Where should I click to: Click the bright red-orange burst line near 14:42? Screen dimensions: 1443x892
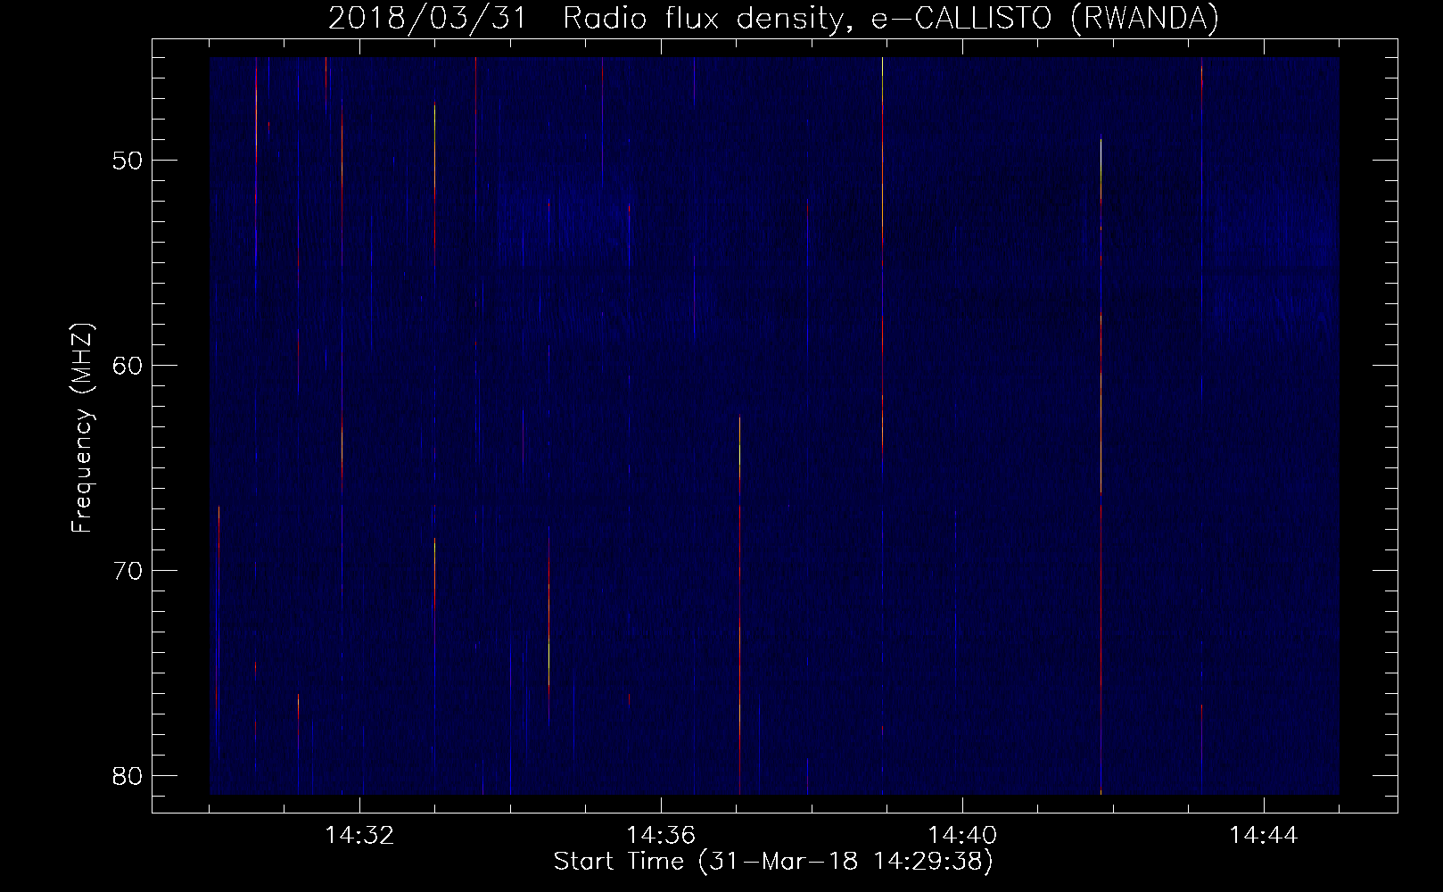(x=1101, y=464)
